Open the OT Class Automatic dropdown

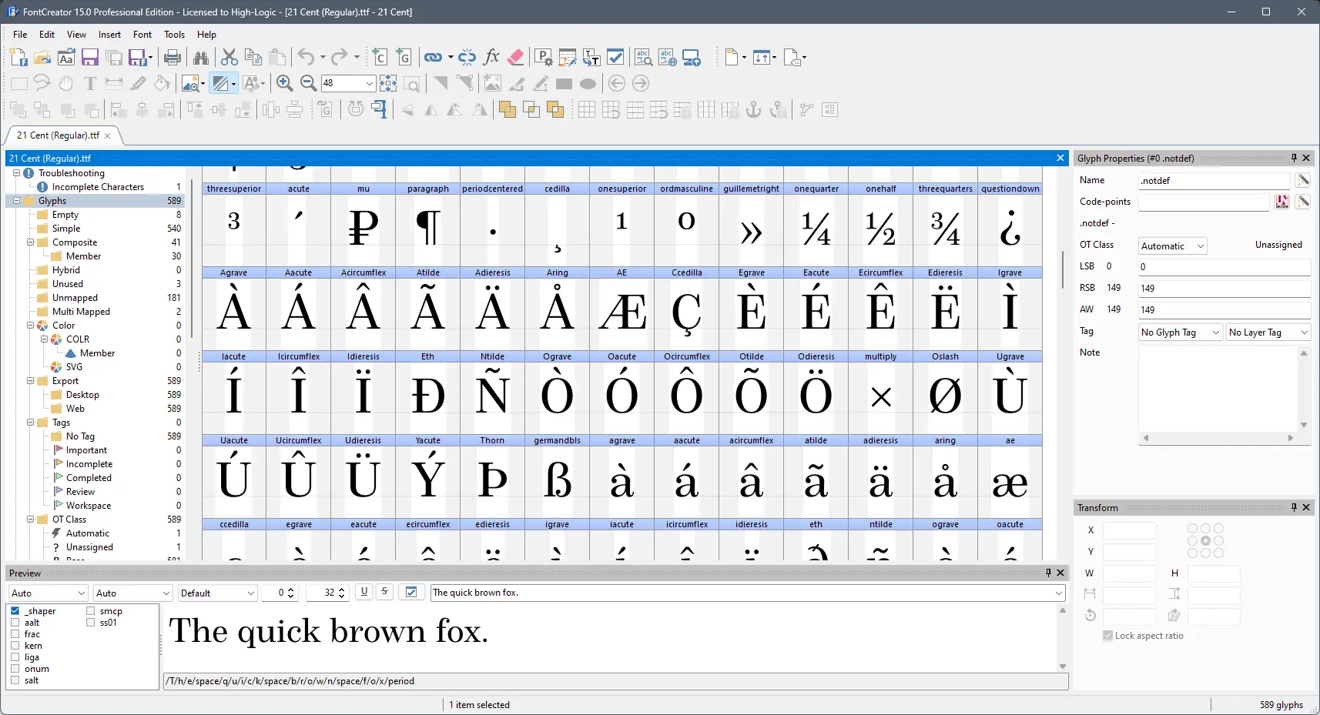[x=1172, y=246]
